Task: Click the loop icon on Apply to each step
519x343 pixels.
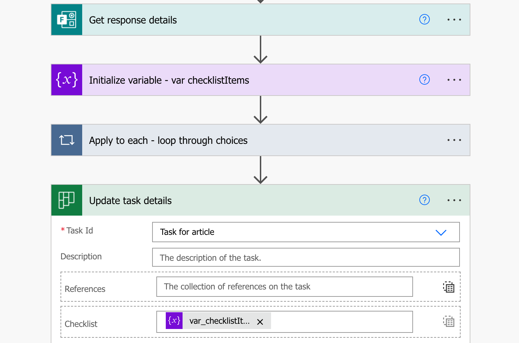Action: (x=67, y=140)
